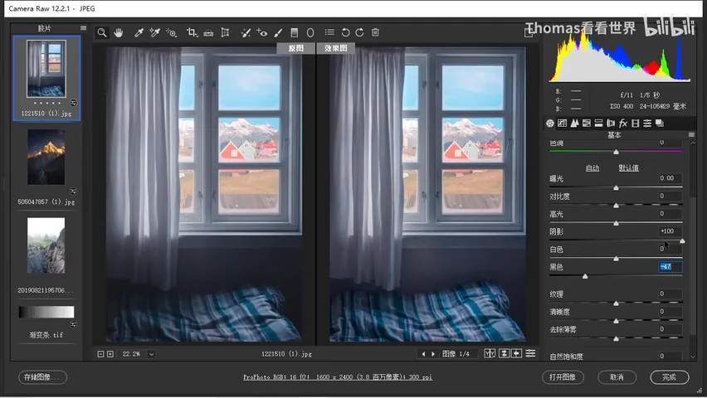
Task: Open the Effects fx panel icon
Action: 623,123
